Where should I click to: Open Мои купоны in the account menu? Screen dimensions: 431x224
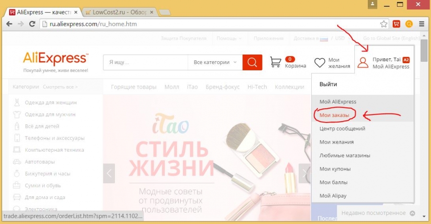tap(335, 169)
